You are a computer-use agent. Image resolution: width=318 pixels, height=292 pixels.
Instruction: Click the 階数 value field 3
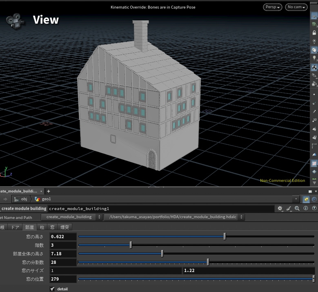coord(63,245)
